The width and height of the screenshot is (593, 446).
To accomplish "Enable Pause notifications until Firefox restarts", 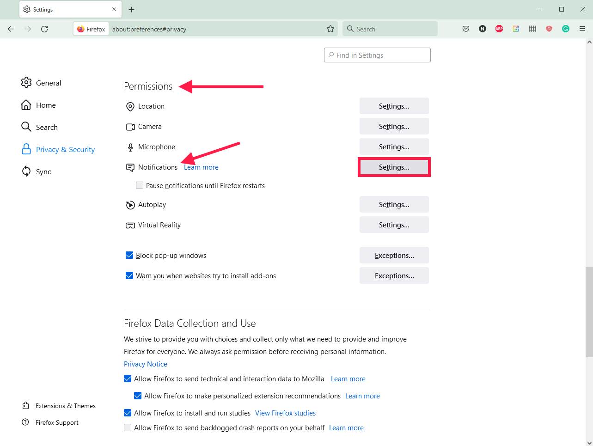I will click(140, 185).
